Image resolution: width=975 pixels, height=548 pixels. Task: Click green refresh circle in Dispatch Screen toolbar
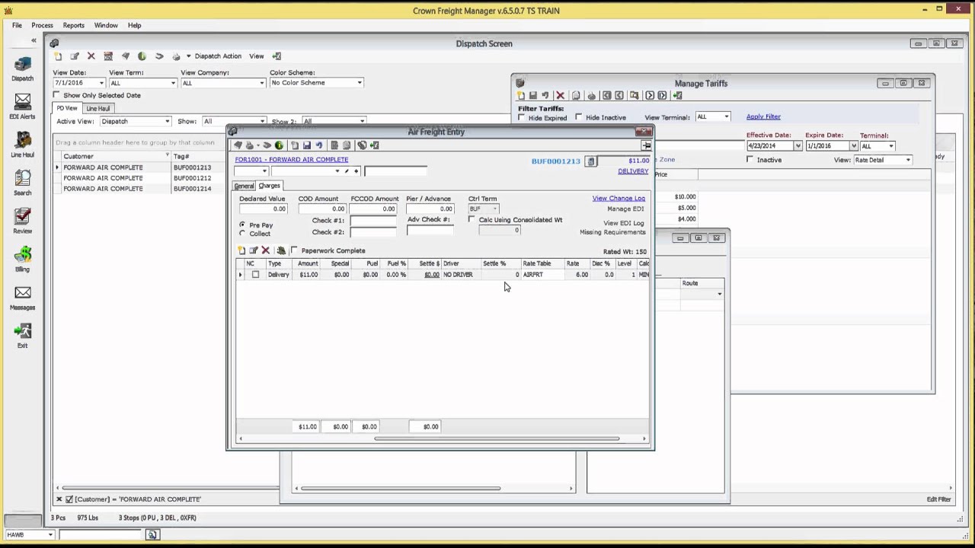tap(142, 56)
